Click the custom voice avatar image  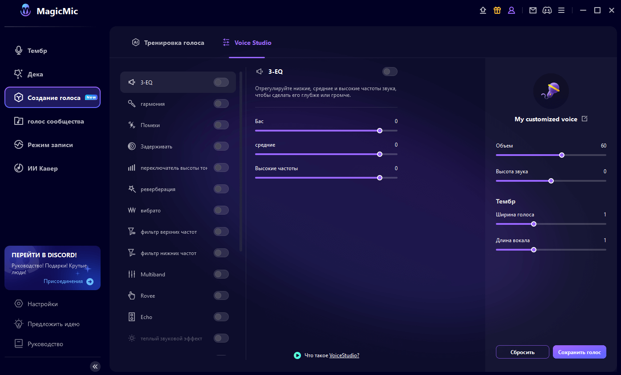[x=551, y=91]
